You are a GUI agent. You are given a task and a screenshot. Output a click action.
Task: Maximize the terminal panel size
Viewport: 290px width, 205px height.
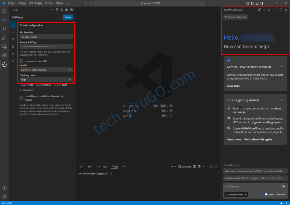pos(211,167)
